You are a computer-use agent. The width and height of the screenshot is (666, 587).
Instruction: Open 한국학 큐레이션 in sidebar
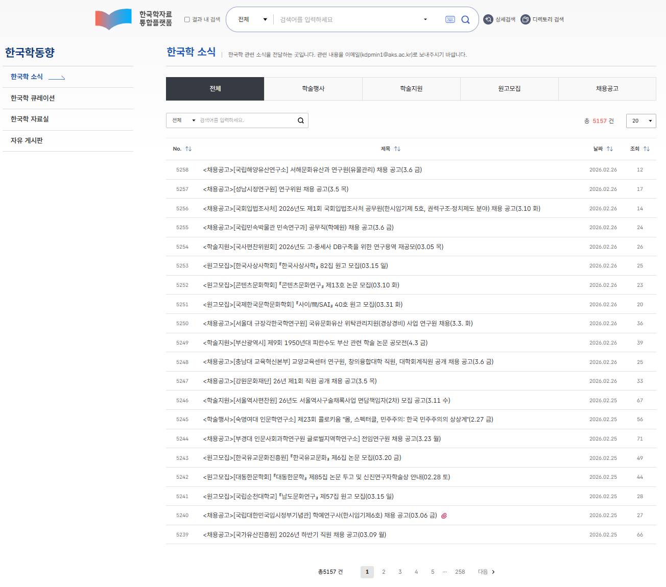pos(33,98)
